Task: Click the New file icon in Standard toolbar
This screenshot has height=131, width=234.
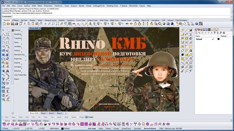Action: point(4,24)
